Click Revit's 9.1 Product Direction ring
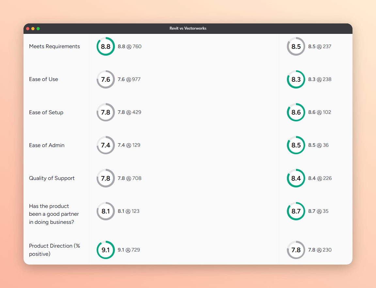Viewport: 376px width, 288px height. click(x=105, y=250)
